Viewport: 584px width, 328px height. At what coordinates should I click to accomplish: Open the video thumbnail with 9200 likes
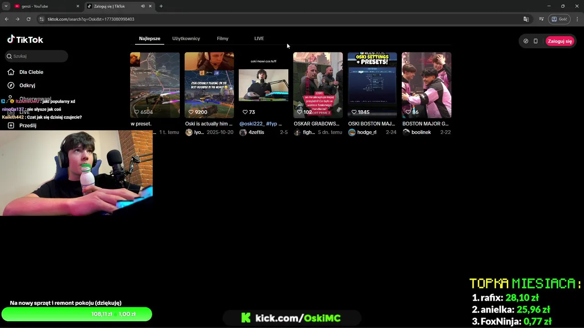tap(209, 85)
